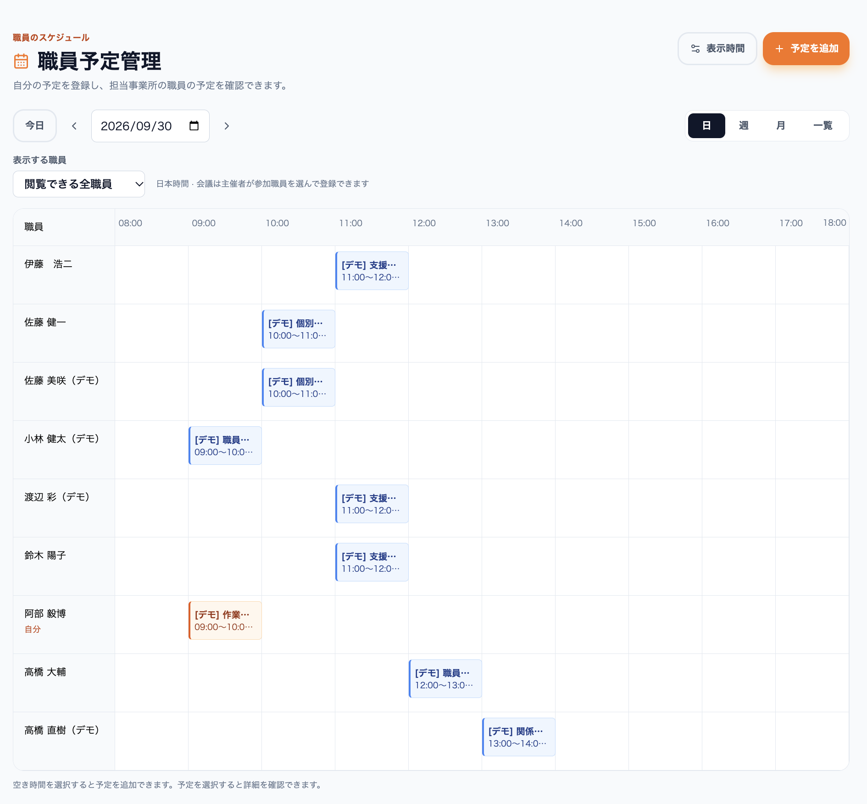Screen dimensions: 867x804
Task: Click staff name 渡辺 彩（デモ）
Action: click(57, 497)
